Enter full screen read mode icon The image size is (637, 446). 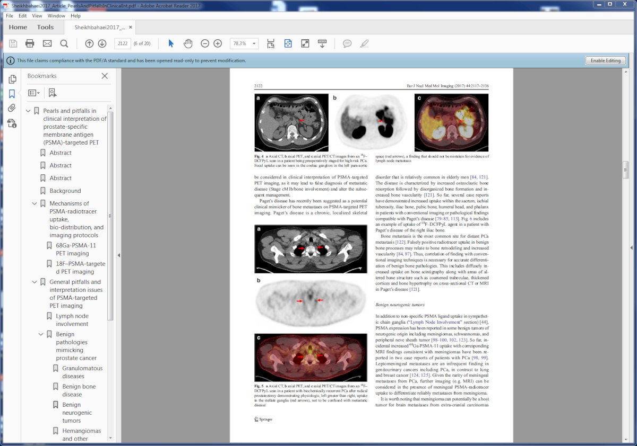coord(305,43)
